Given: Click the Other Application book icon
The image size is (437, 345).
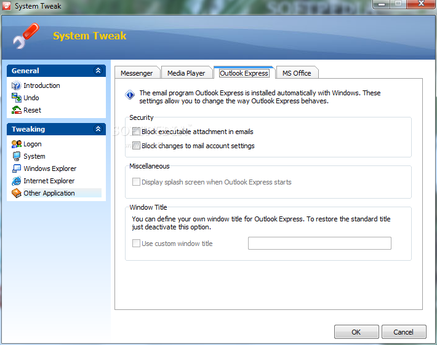Looking at the screenshot, I should pos(16,193).
